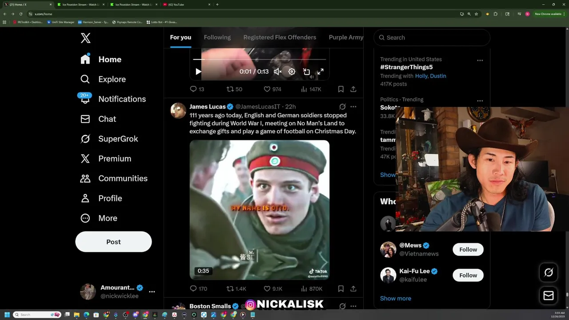Enter fullscreen on the top video
Image resolution: width=569 pixels, height=320 pixels.
pos(321,72)
